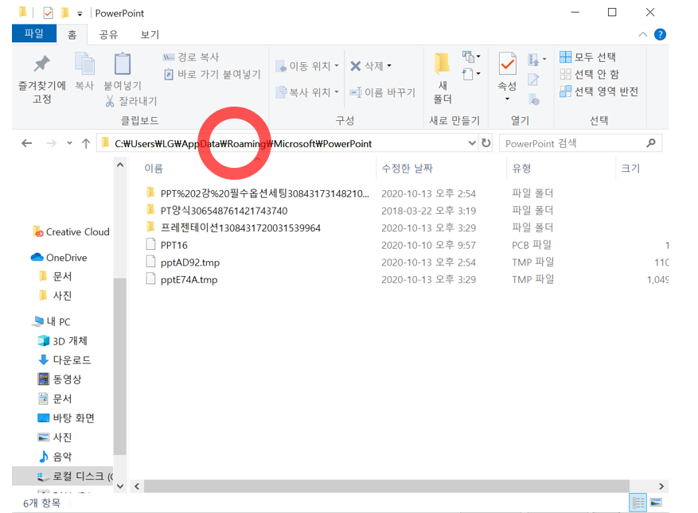Open 내 PC in navigation pane
The image size is (698, 513).
(x=52, y=321)
